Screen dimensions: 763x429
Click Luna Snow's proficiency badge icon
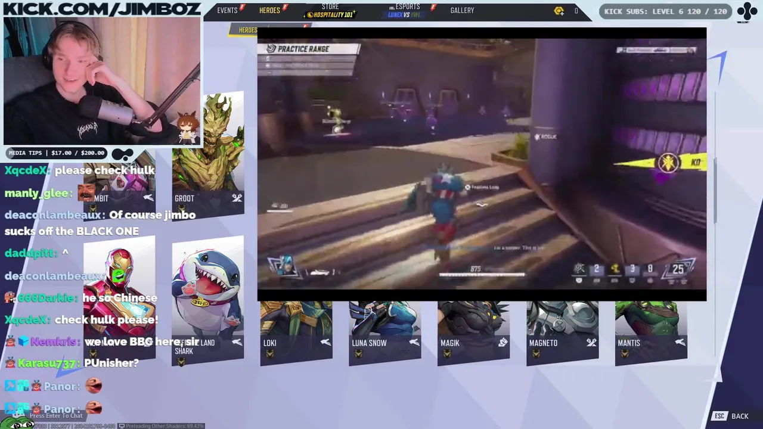358,354
